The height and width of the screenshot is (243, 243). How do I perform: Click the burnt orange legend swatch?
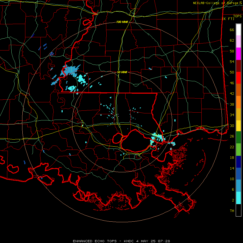pos(238,90)
